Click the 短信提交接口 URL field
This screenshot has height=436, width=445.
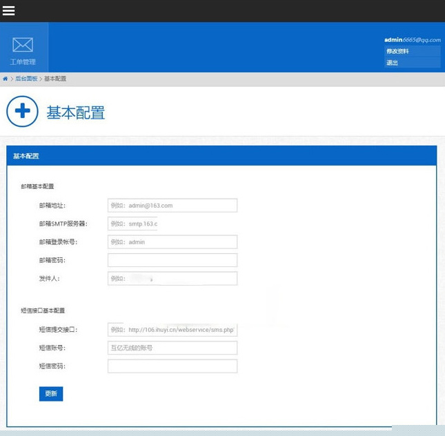(172, 330)
